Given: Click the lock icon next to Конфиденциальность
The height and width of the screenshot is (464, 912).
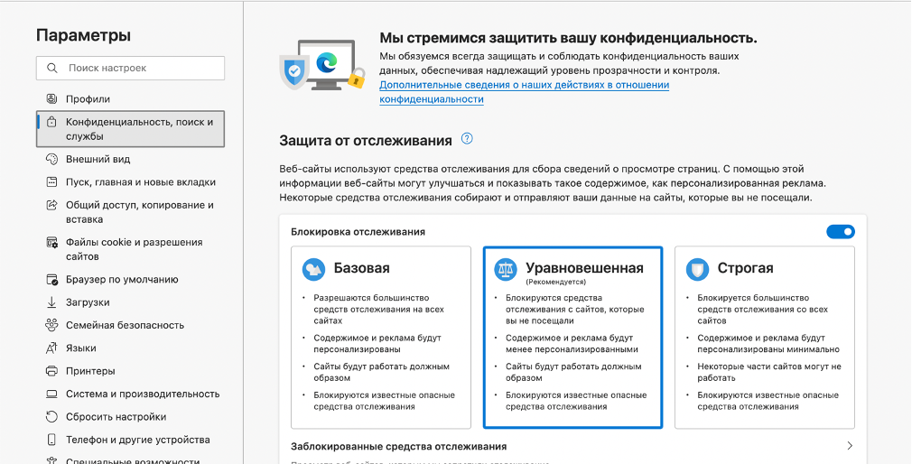Looking at the screenshot, I should pos(51,122).
